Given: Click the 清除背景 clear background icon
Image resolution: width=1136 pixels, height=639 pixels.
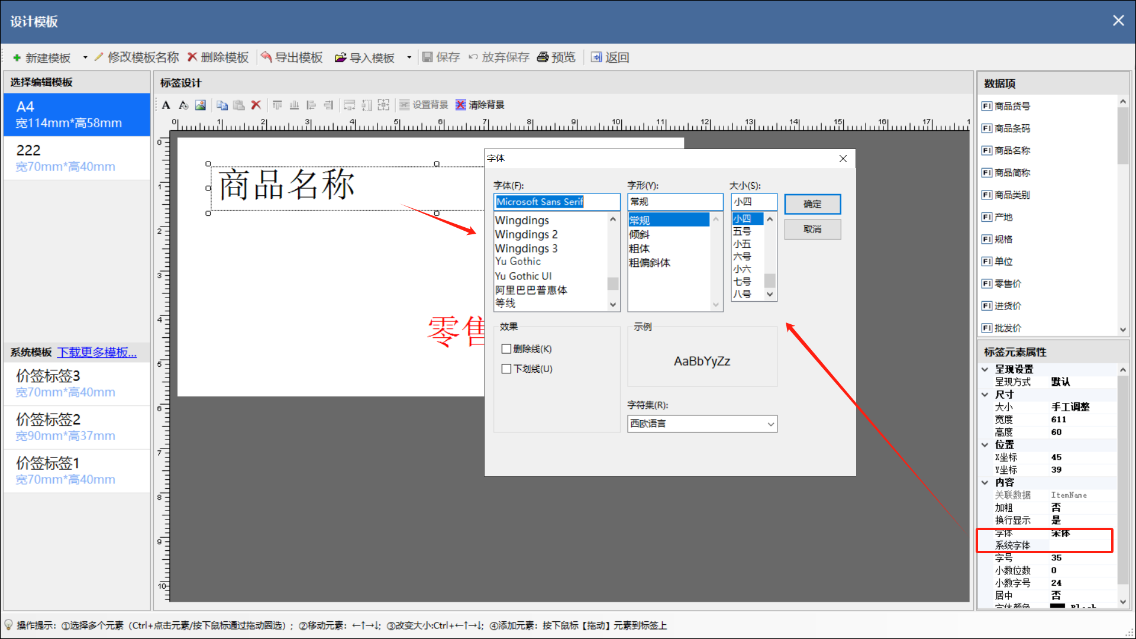Looking at the screenshot, I should pyautogui.click(x=461, y=105).
